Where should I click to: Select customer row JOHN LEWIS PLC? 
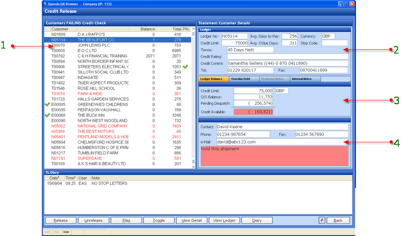117,45
